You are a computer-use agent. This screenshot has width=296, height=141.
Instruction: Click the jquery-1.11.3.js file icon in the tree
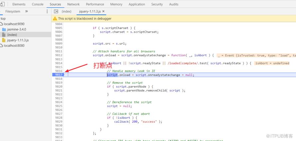pos(4,40)
